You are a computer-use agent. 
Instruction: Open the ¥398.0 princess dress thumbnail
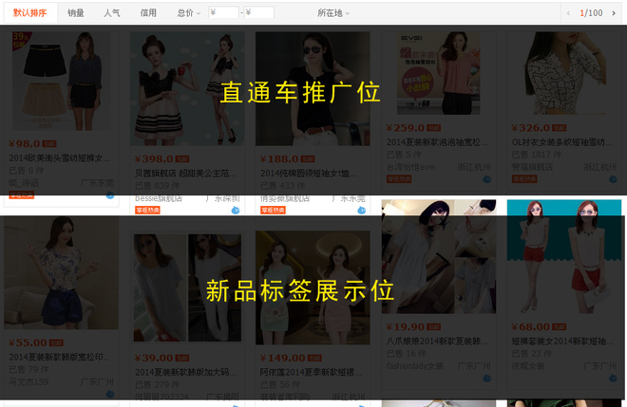click(187, 88)
